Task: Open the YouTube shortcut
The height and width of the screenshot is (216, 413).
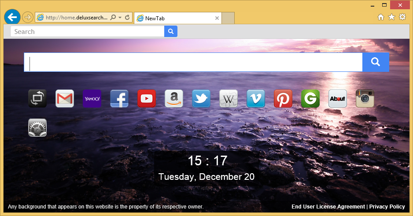Action: click(147, 98)
